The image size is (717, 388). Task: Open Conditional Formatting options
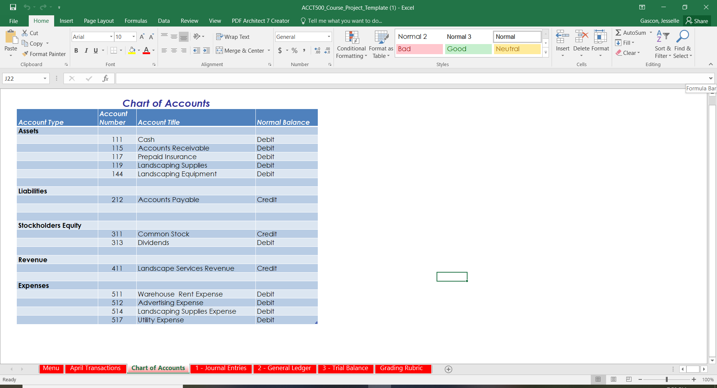tap(351, 44)
